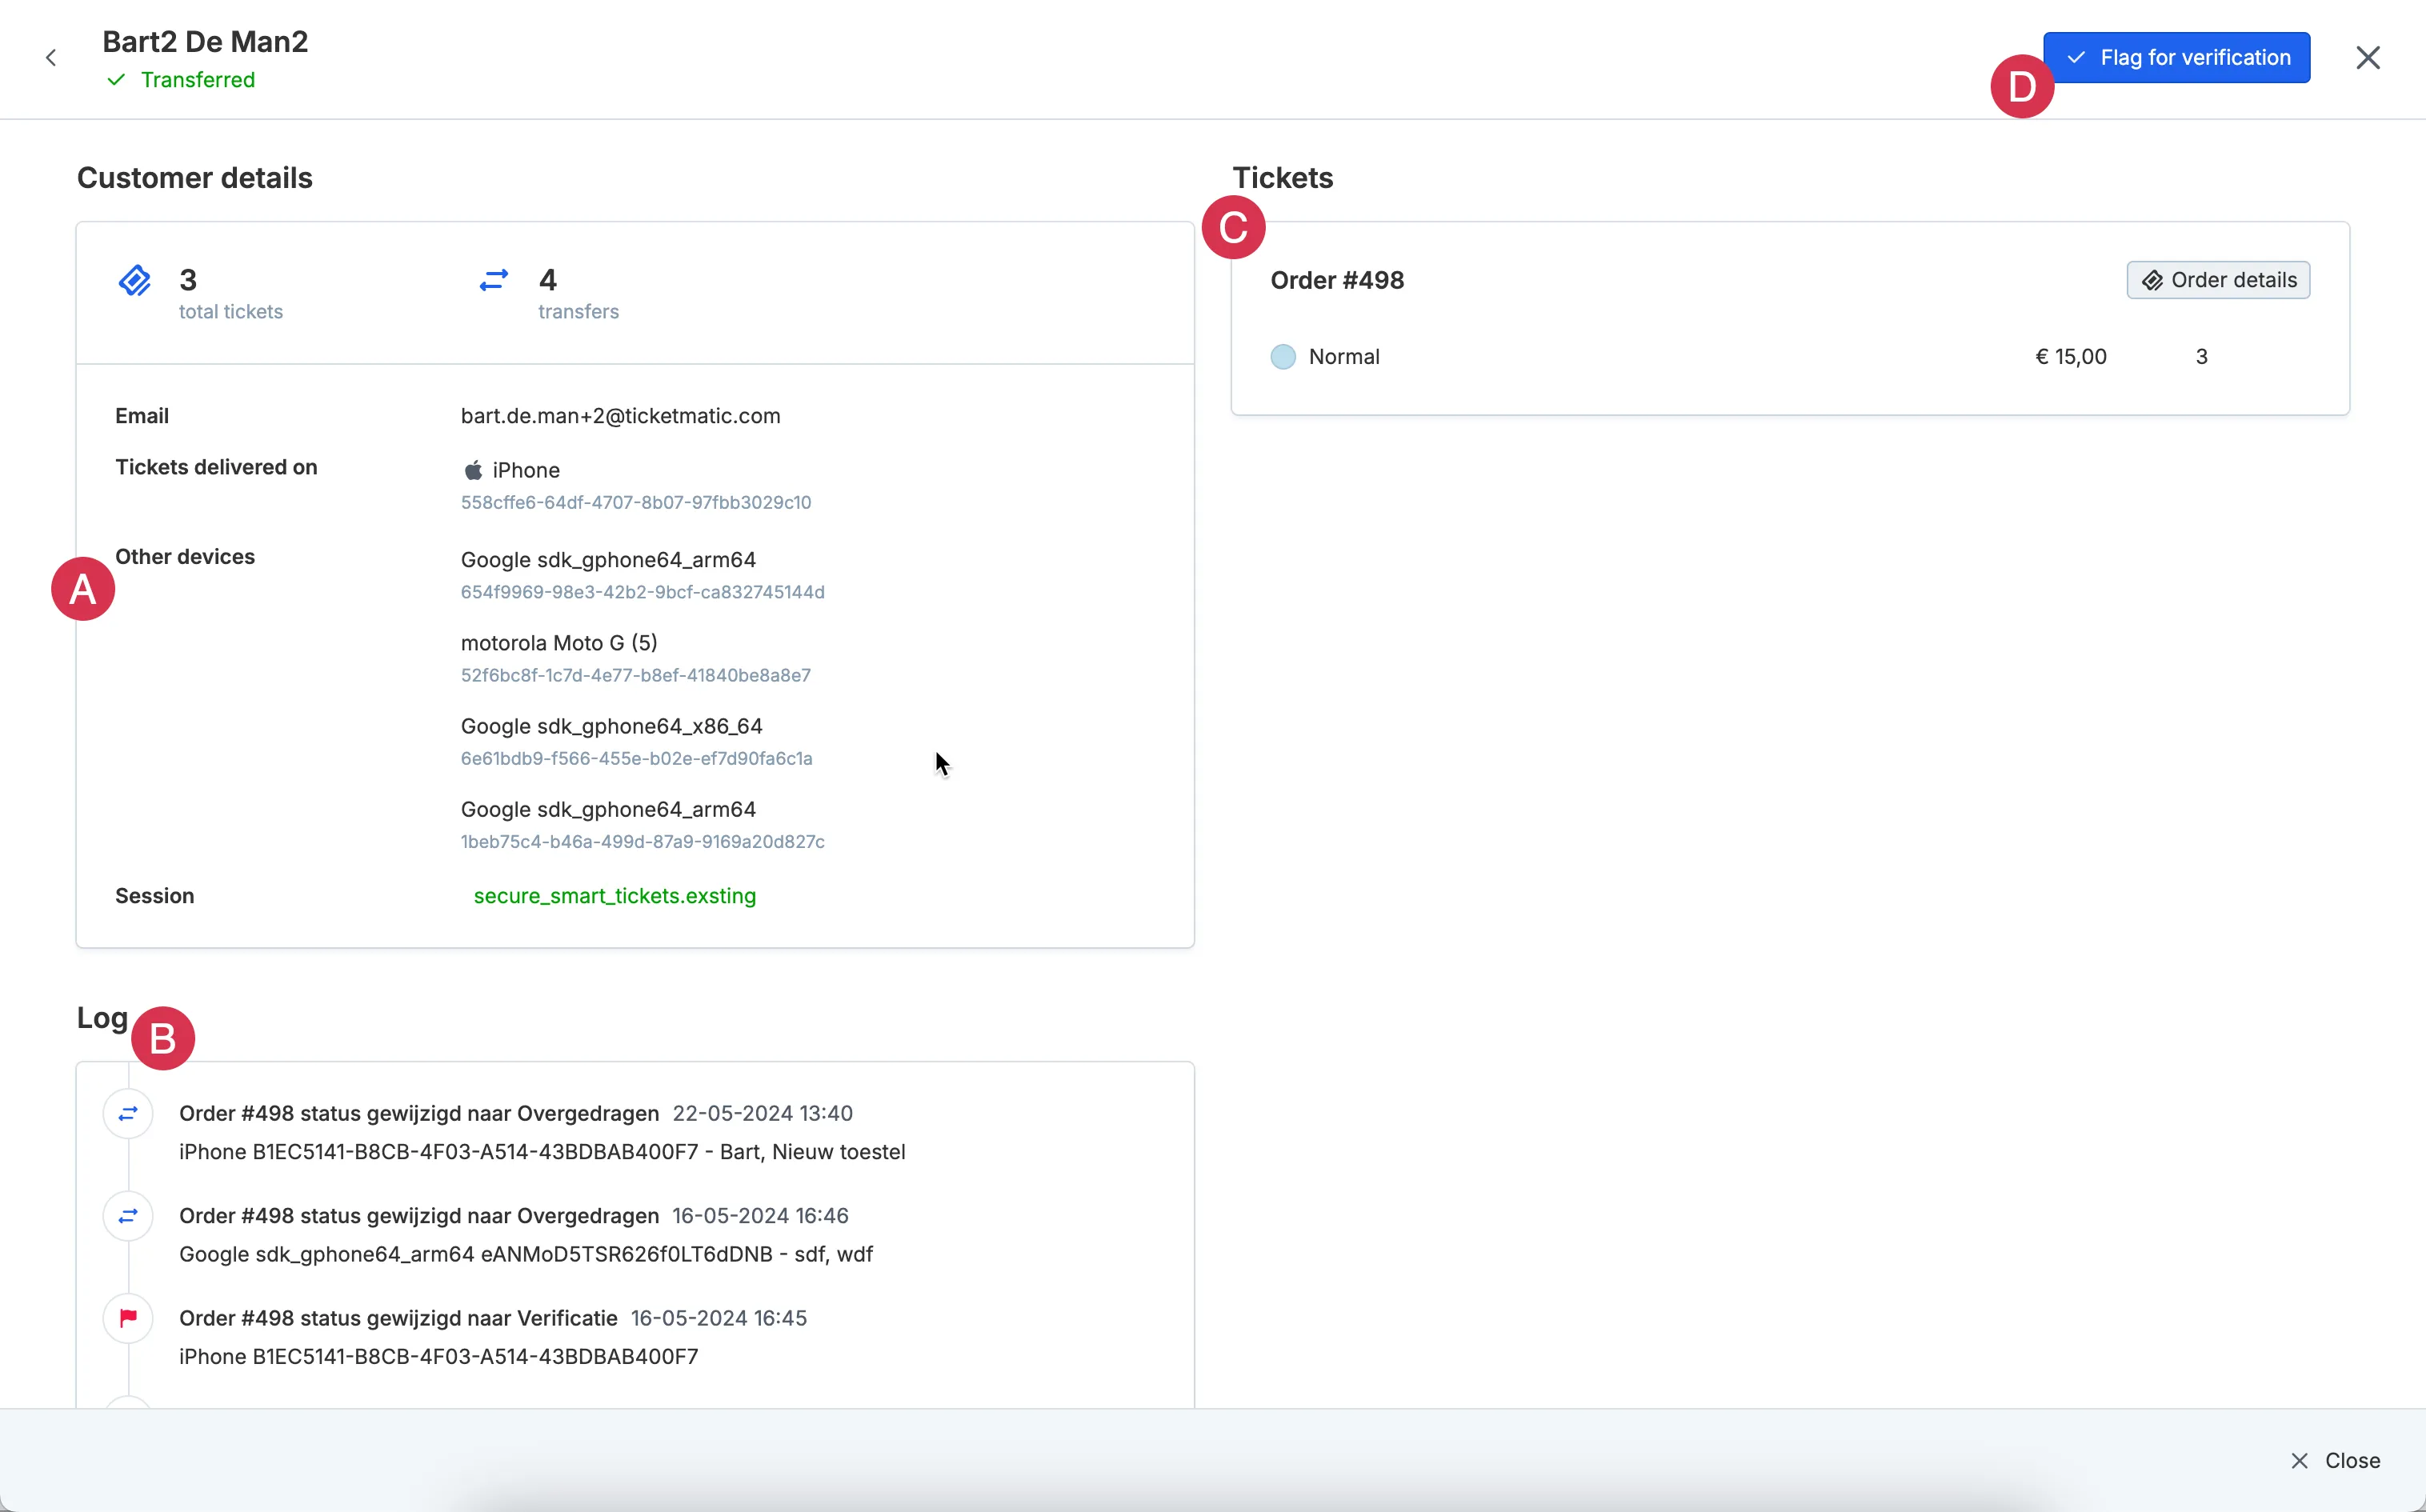
Task: Click the checkmark icon in Flag for verification
Action: pos(2076,58)
